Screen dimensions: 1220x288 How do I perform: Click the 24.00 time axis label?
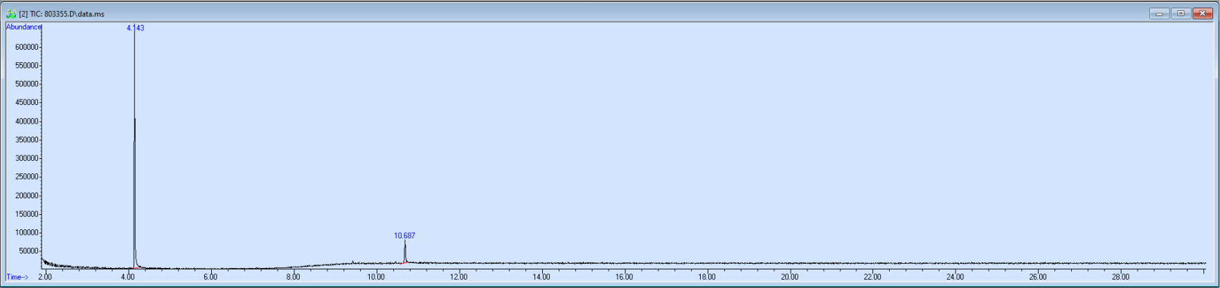[955, 277]
